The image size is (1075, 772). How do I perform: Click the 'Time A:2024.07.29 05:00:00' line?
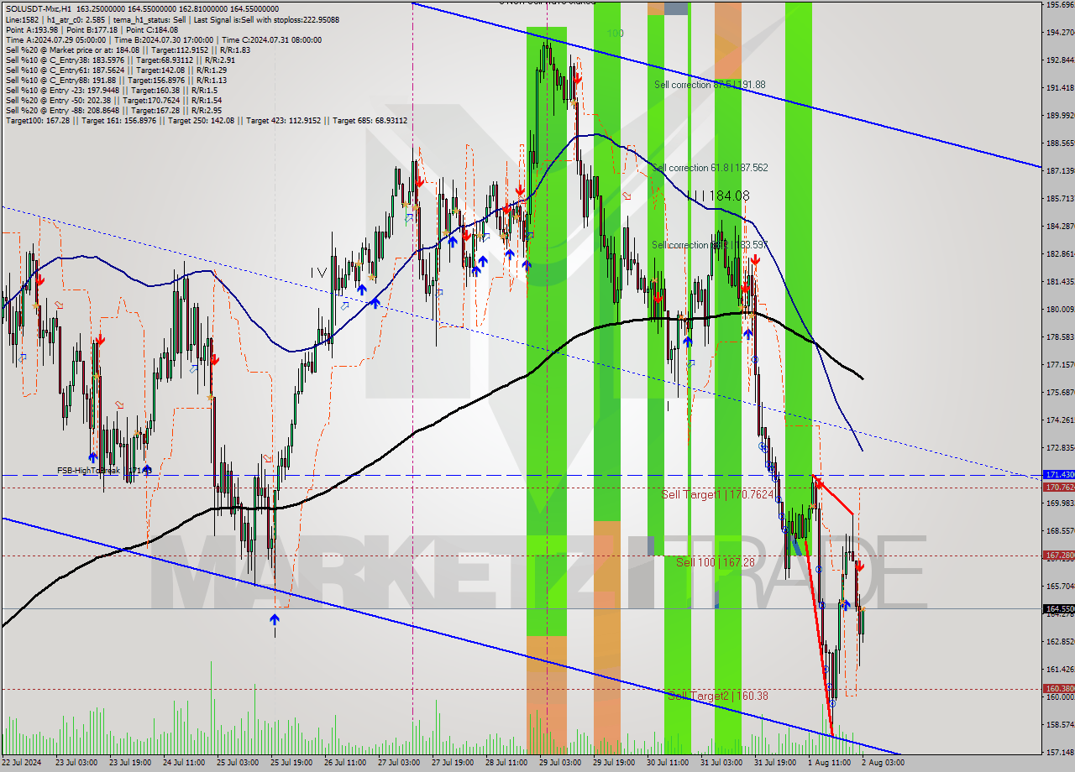(x=164, y=39)
